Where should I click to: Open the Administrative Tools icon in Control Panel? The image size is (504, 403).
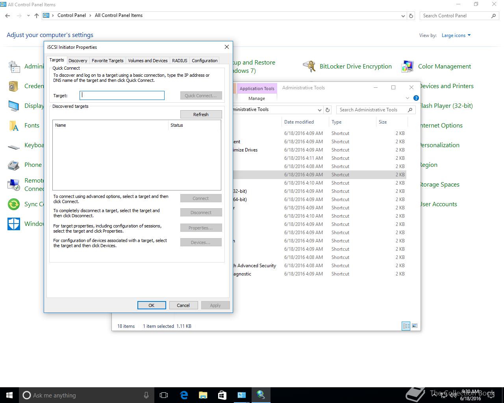click(x=14, y=67)
